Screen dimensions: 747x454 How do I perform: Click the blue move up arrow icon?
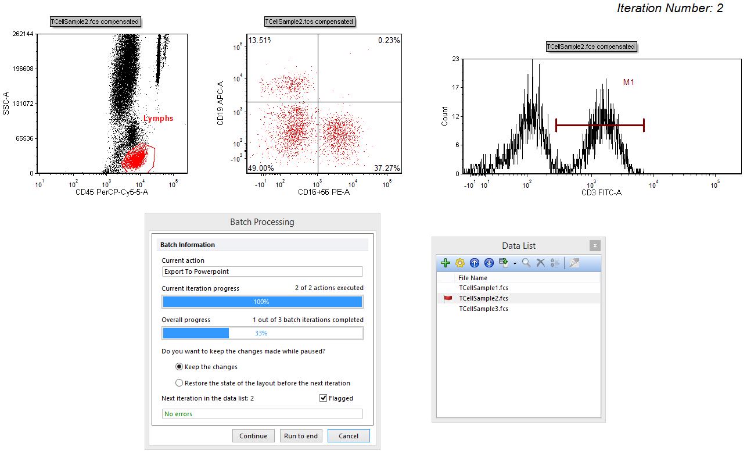[475, 263]
